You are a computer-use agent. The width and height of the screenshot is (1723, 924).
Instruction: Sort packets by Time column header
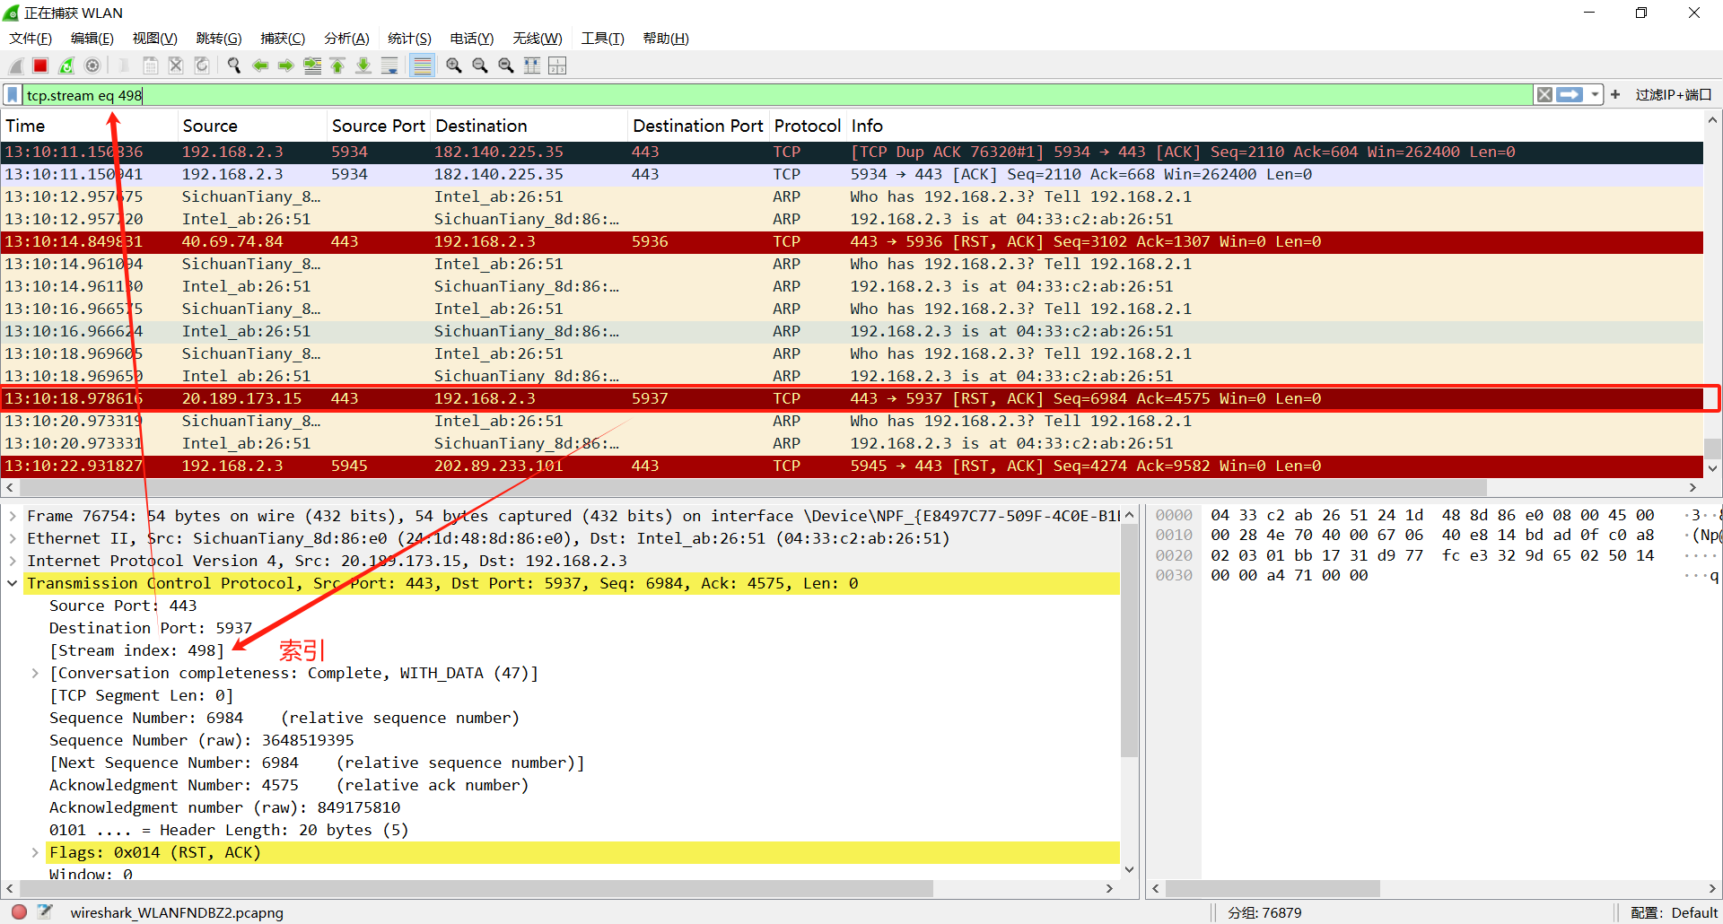pyautogui.click(x=89, y=126)
